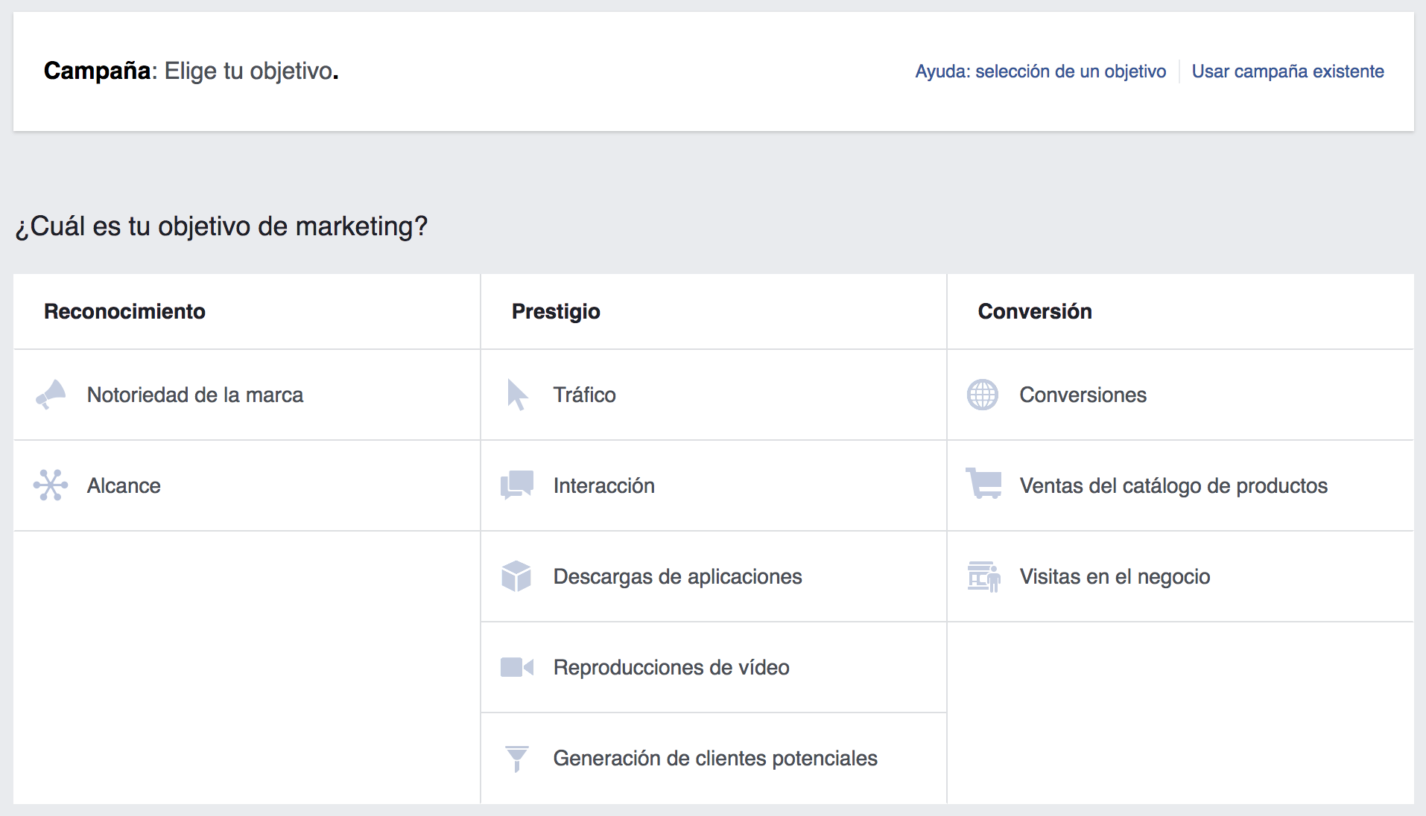Choose the 'Alcance' objective text
The image size is (1426, 816).
point(124,485)
